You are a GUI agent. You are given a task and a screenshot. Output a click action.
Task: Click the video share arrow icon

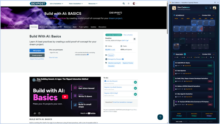35,113
